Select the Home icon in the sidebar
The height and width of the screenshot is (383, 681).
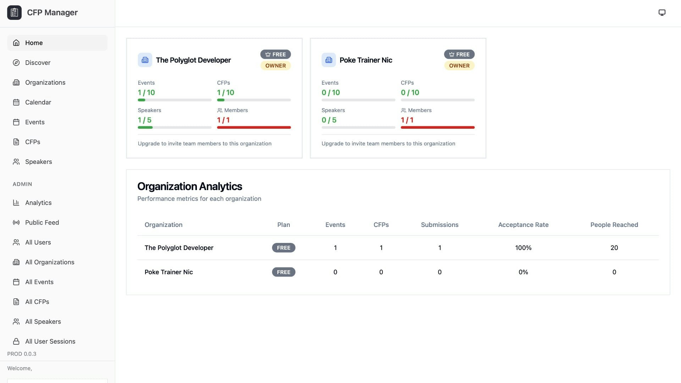pyautogui.click(x=16, y=43)
